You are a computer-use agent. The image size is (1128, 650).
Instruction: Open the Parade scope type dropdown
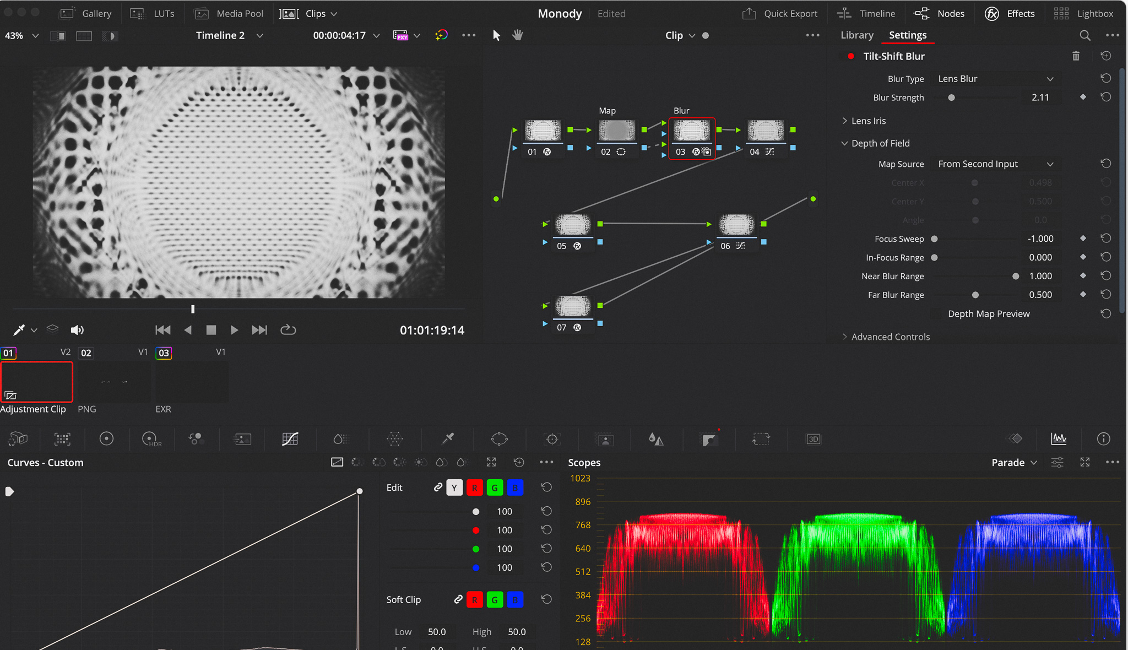click(1014, 463)
